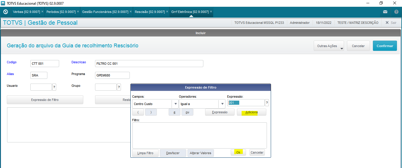Close the Rescisão tab using its X

coord(167,12)
